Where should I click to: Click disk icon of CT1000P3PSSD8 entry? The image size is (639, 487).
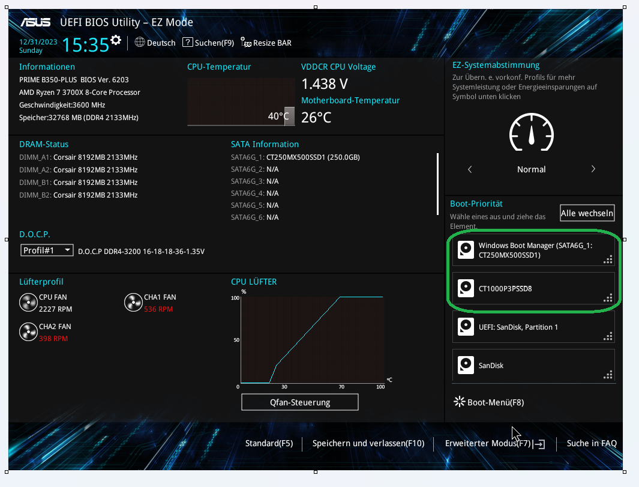(x=466, y=288)
